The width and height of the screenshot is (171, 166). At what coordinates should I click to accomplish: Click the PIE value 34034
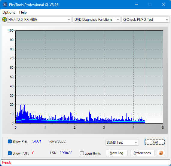[x=37, y=141]
